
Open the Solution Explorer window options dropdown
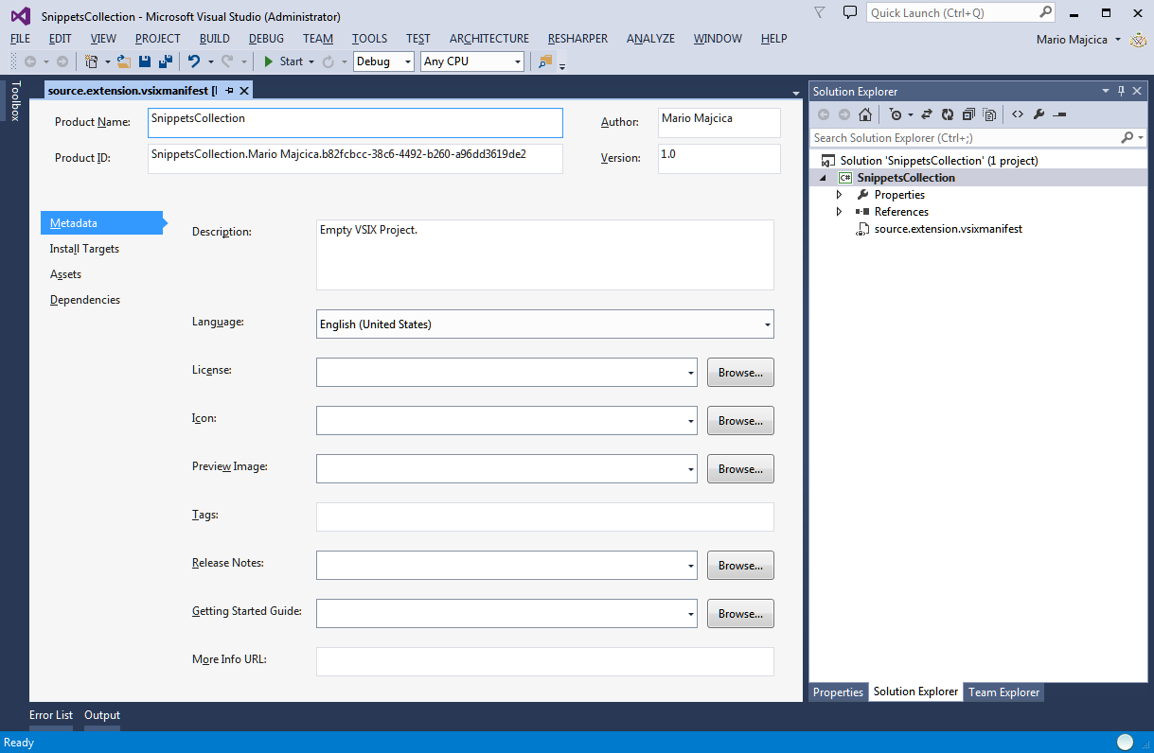pos(1106,92)
